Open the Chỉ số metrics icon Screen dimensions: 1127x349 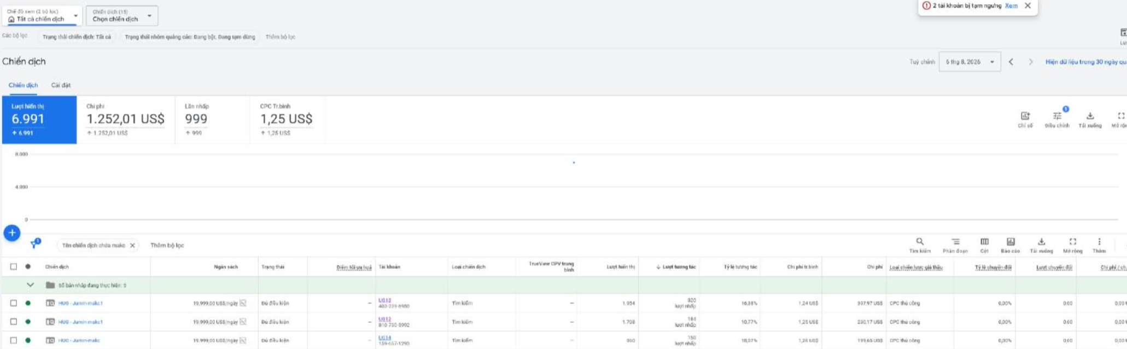click(x=1025, y=120)
